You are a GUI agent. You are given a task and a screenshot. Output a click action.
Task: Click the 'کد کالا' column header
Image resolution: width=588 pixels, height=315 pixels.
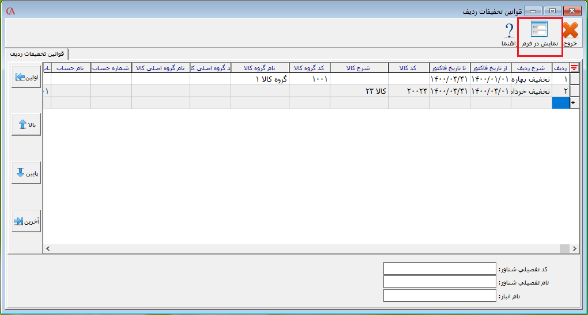409,68
